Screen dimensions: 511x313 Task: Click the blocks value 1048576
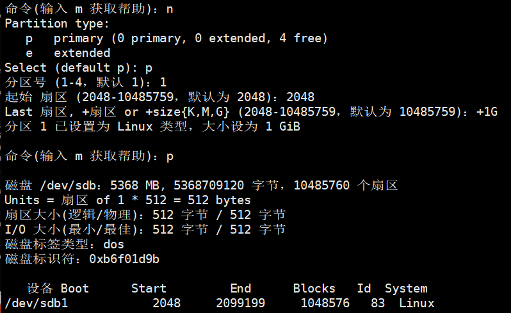(x=325, y=303)
